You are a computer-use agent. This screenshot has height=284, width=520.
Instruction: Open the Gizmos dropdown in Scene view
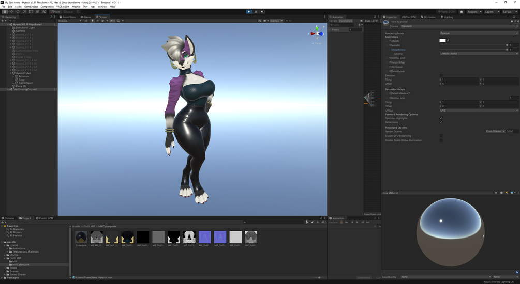pos(276,21)
